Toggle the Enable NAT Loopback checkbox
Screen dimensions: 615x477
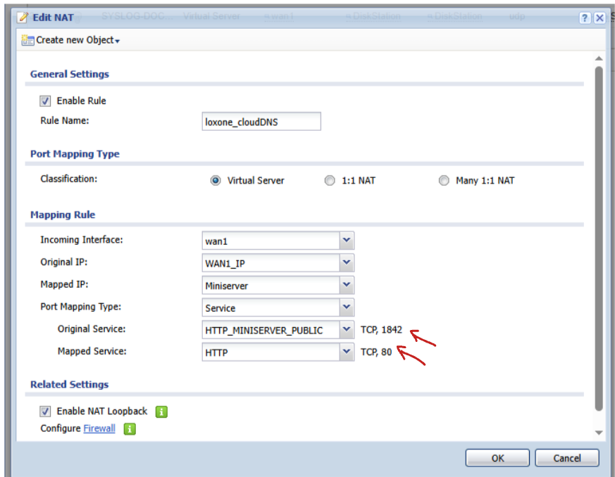pos(45,412)
